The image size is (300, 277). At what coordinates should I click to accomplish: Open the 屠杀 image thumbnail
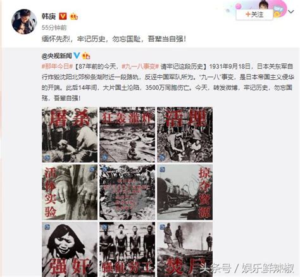[x=70, y=135]
